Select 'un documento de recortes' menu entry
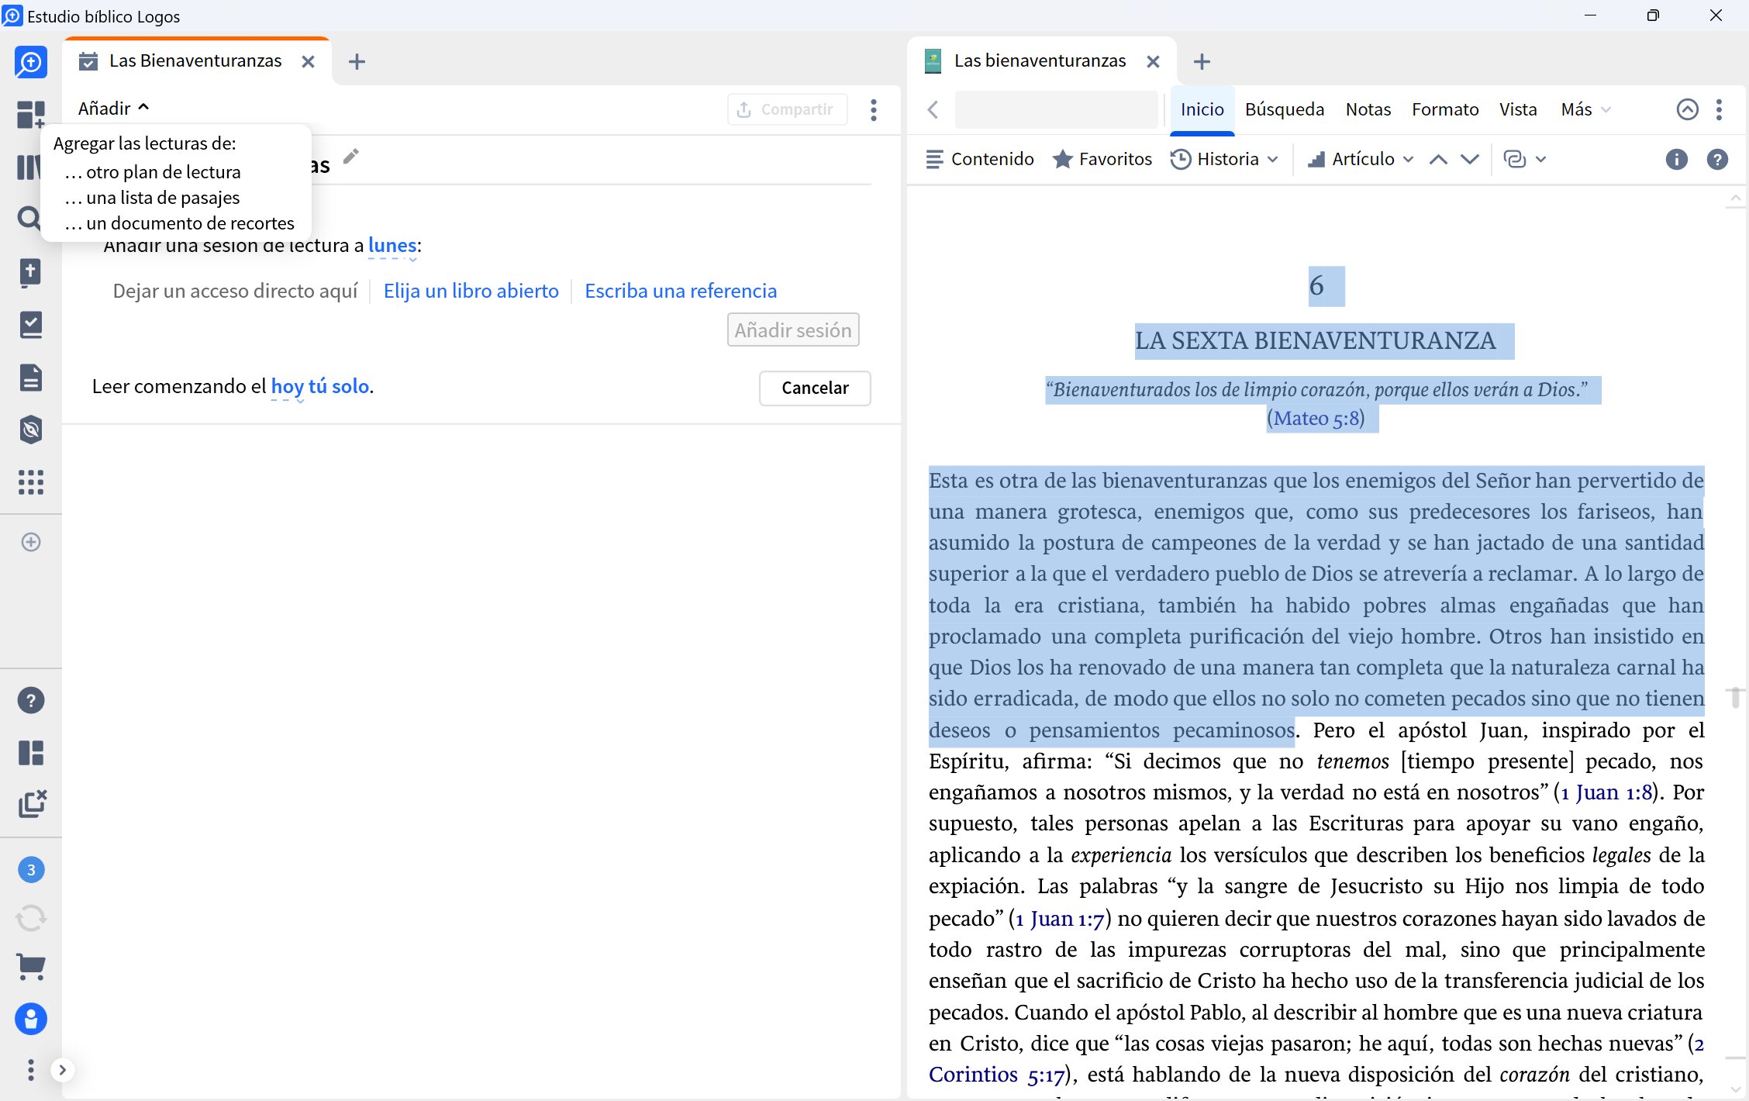Viewport: 1749px width, 1101px height. (179, 223)
